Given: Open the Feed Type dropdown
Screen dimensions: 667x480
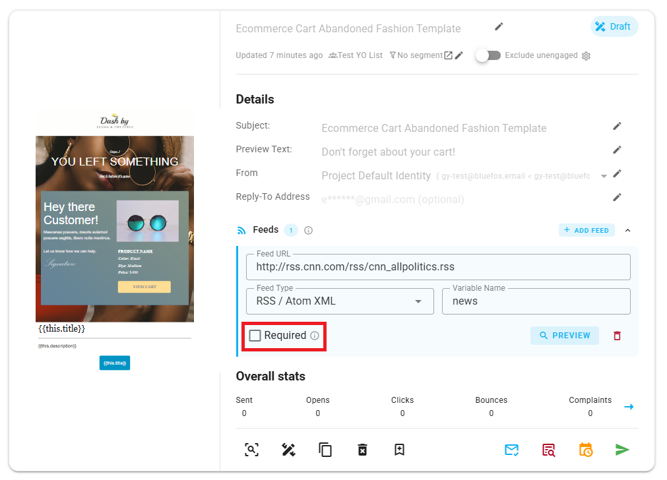Looking at the screenshot, I should tap(340, 301).
